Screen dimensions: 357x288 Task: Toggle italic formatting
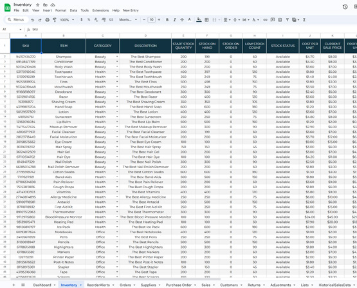click(174, 20)
